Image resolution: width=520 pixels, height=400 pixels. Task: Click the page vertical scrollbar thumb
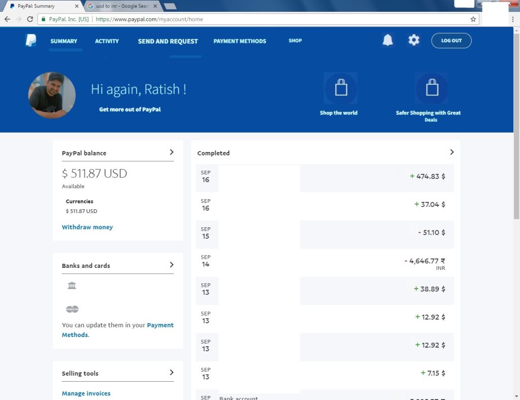point(516,126)
